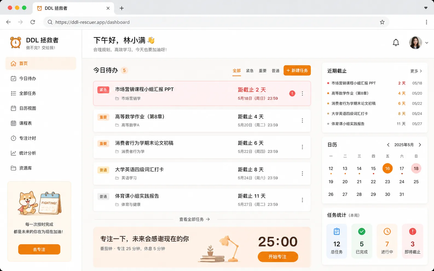Screen dimensions: 434x271
Task: Click the green checkmark icon for 已完成
Action: coord(362,232)
